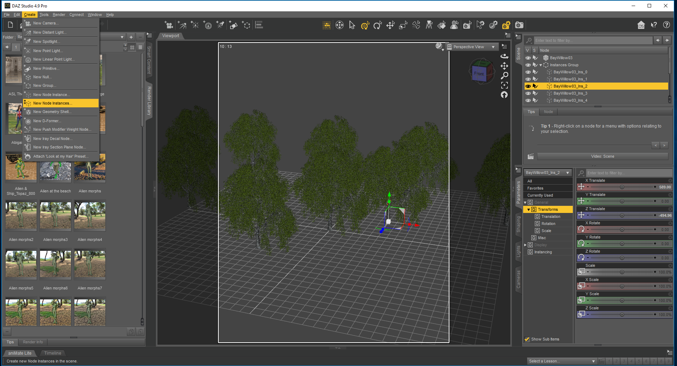Click the Render camera icon
Viewport: 677px width, 366px height.
coord(519,25)
